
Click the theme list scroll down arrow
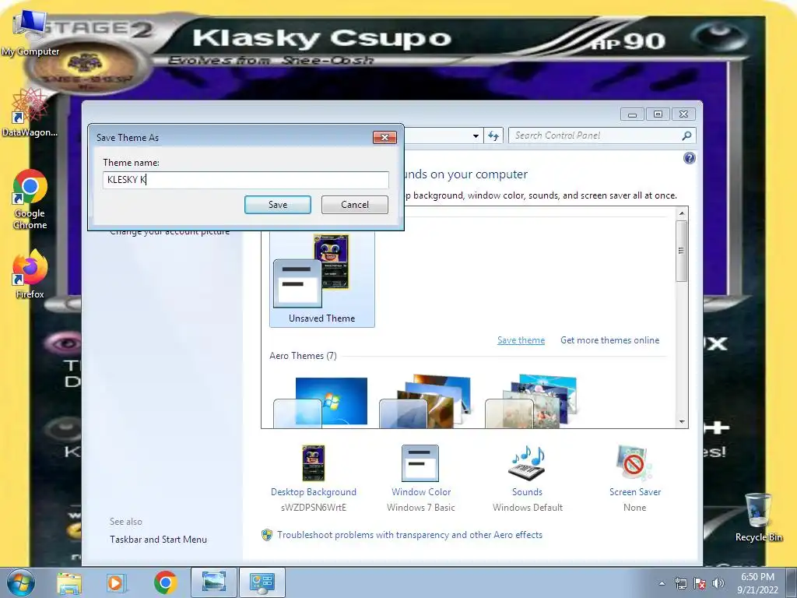682,421
